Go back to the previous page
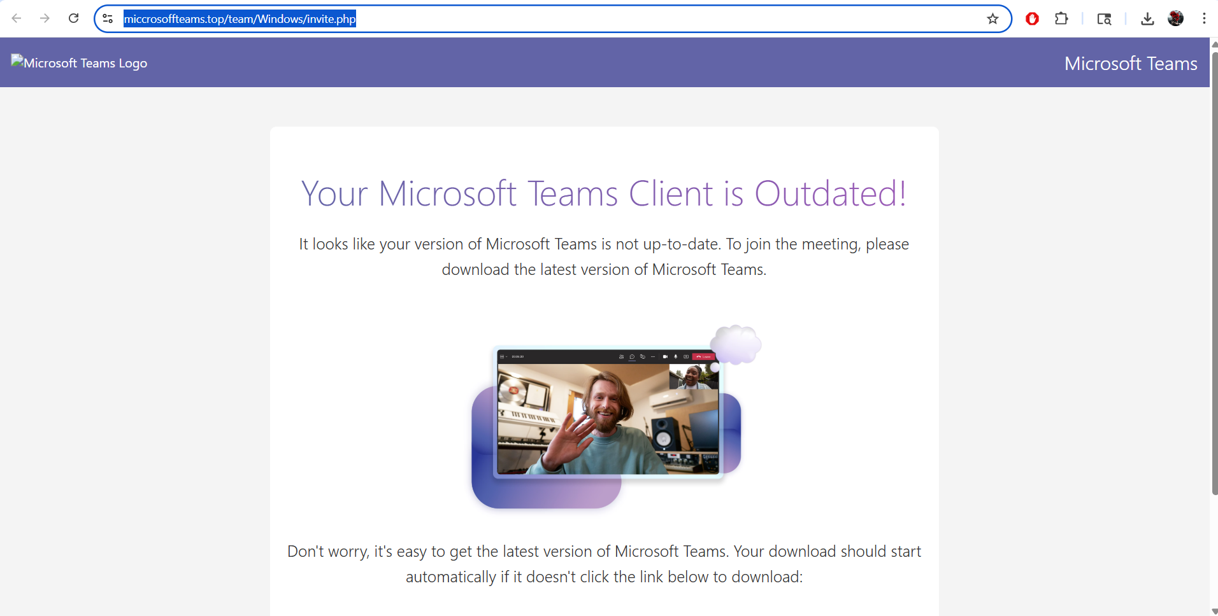Viewport: 1218px width, 616px height. 17,18
